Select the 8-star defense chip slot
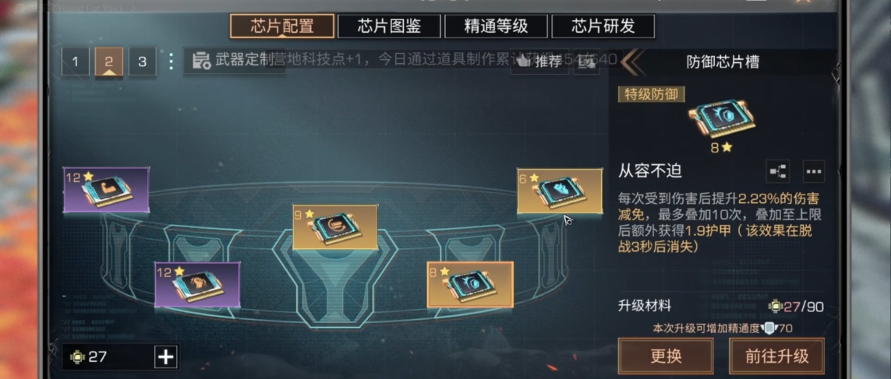891x379 pixels. pos(470,285)
